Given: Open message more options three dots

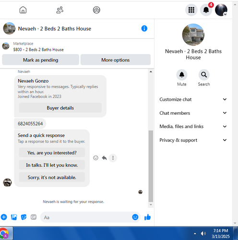Looking at the screenshot, I should [x=113, y=158].
